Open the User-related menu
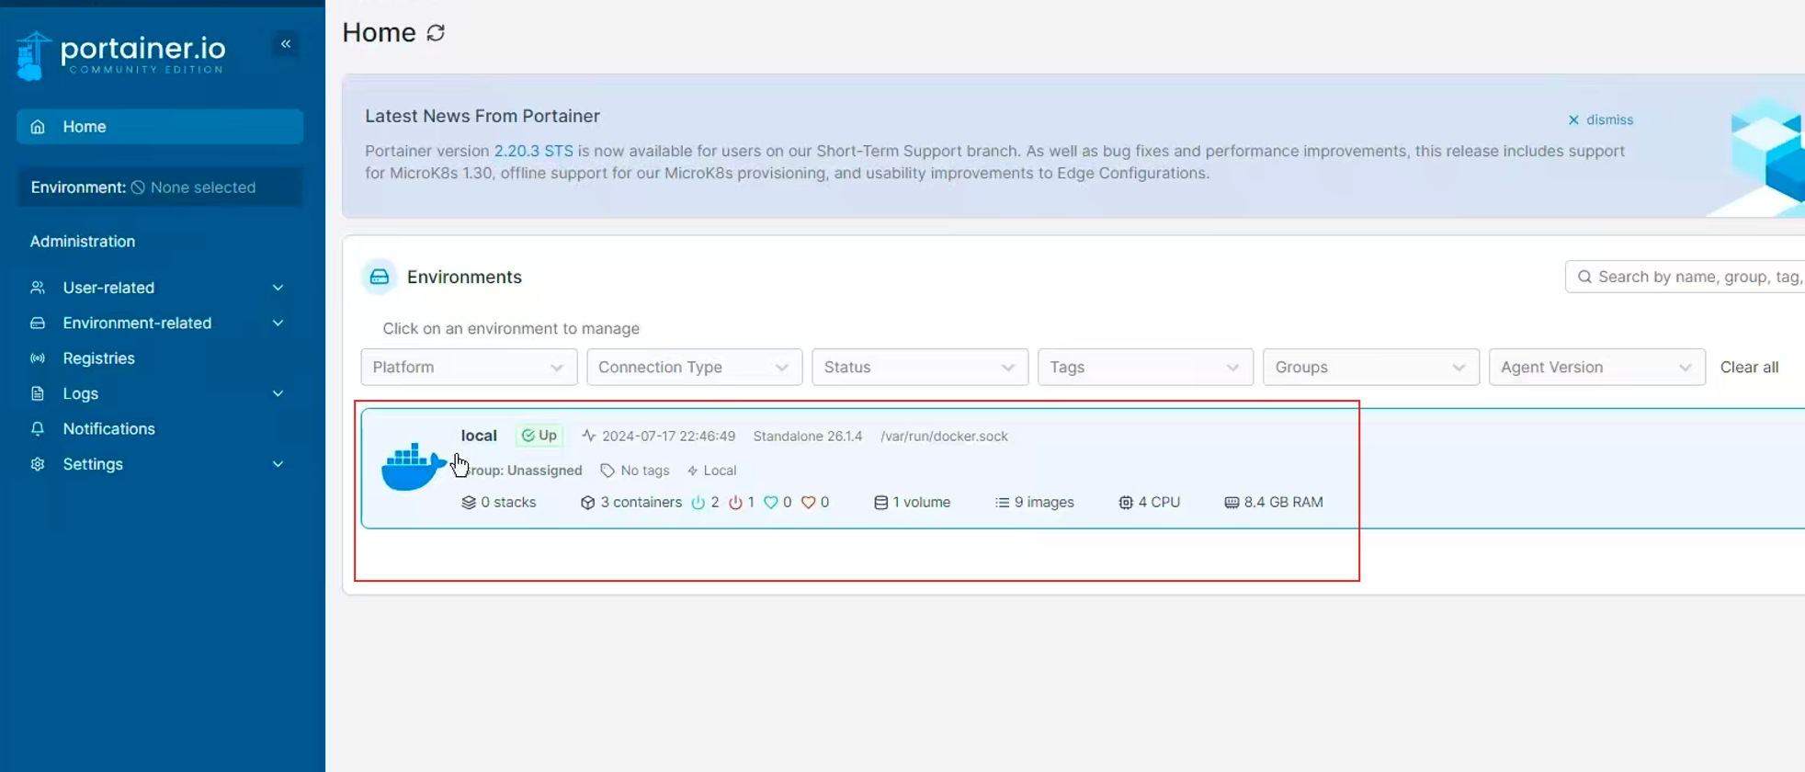This screenshot has height=772, width=1805. 160,288
